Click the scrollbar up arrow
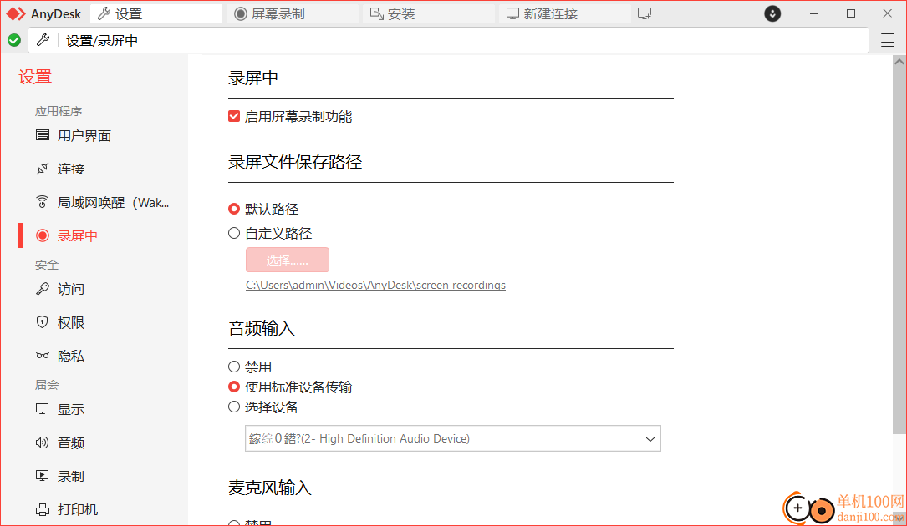907x526 pixels. click(x=899, y=61)
